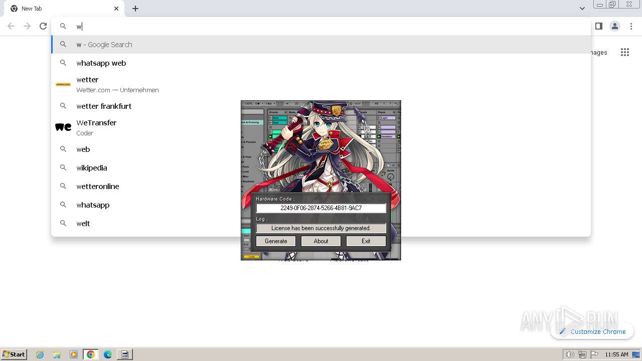Click search icon beside 'wikipedia'
Viewport: 642px width, 361px height.
[63, 168]
